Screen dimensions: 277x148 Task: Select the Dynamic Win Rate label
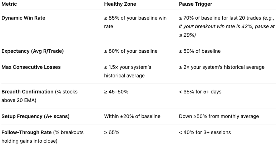pyautogui.click(x=23, y=18)
